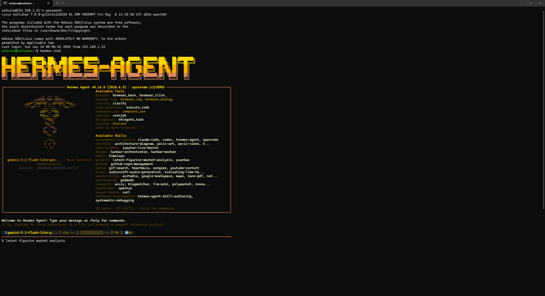Select the arduino@kutluhan terminal tab

click(x=27, y=3)
